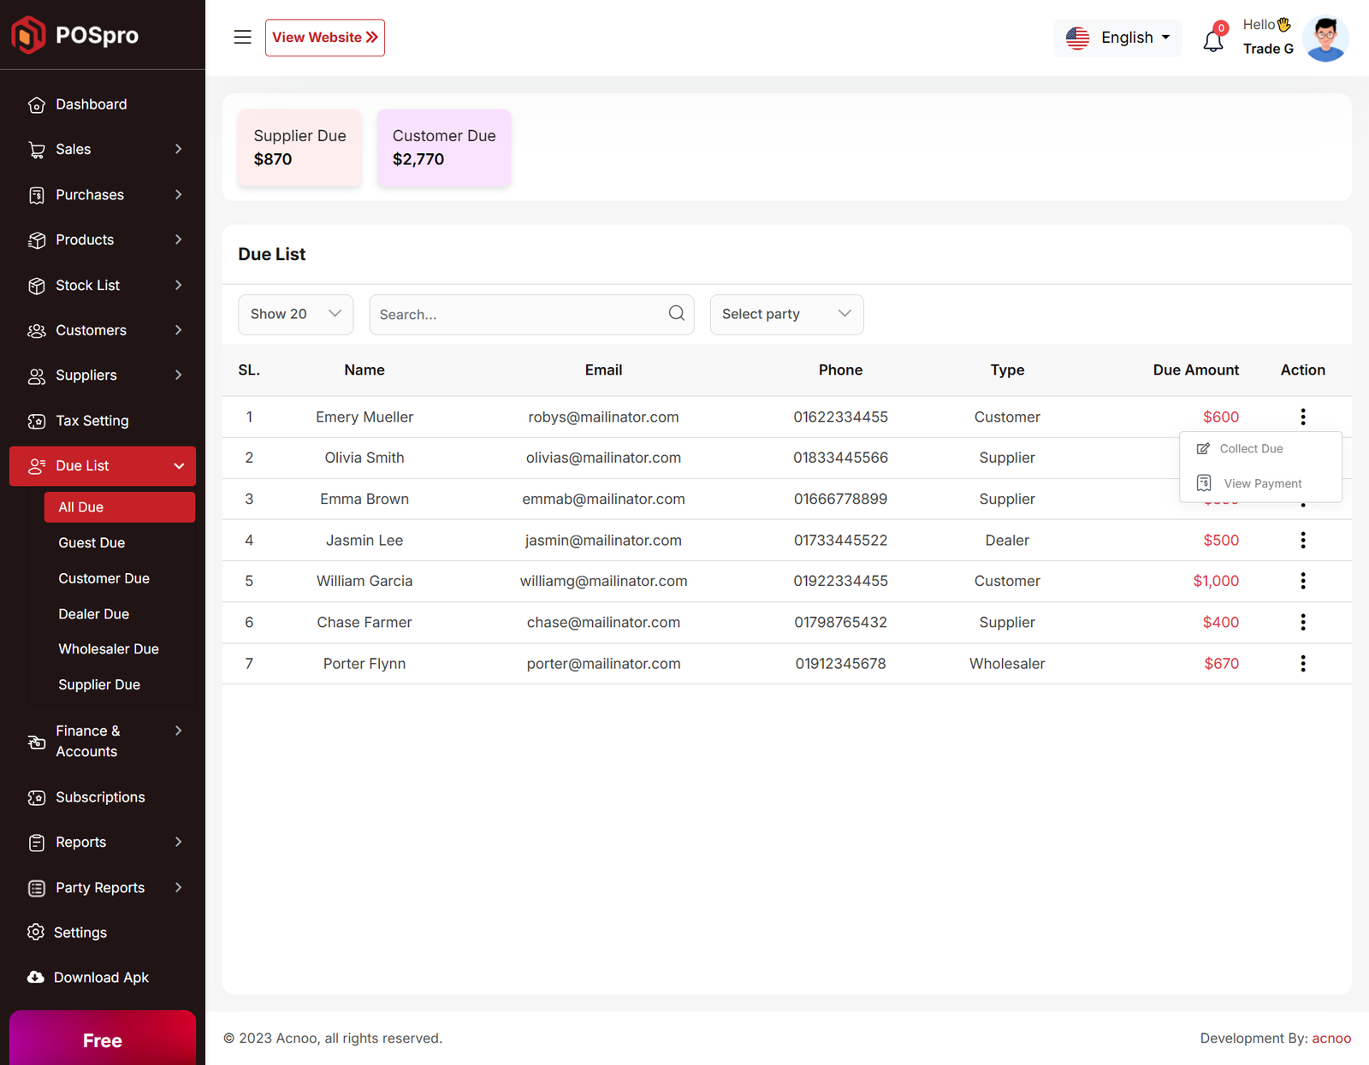Open the English language dropdown

coord(1117,38)
